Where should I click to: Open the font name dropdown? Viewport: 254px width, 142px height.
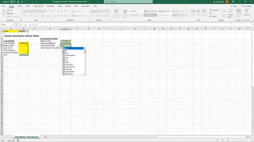pos(38,11)
